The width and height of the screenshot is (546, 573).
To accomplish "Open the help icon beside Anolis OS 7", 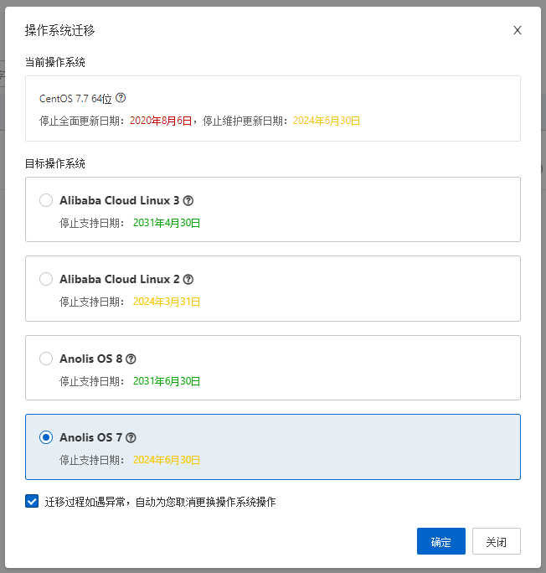I will click(131, 437).
